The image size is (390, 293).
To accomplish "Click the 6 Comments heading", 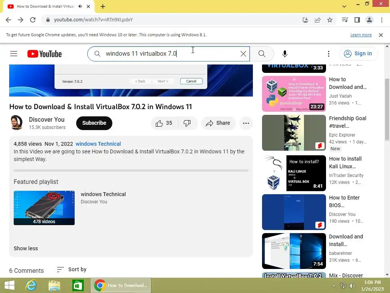I will [x=26, y=270].
